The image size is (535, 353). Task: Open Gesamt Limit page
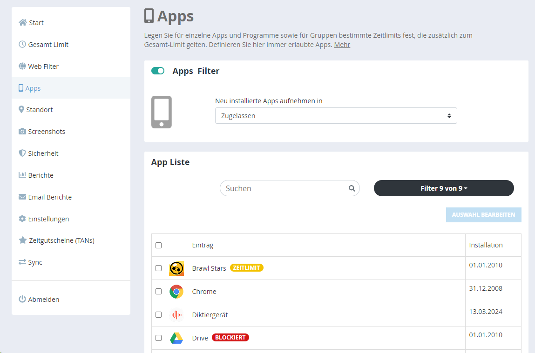(71, 44)
